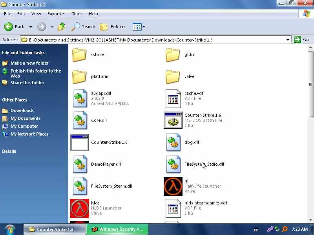Click the Views toolbar icon
The width and height of the screenshot is (314, 235).
click(x=137, y=27)
